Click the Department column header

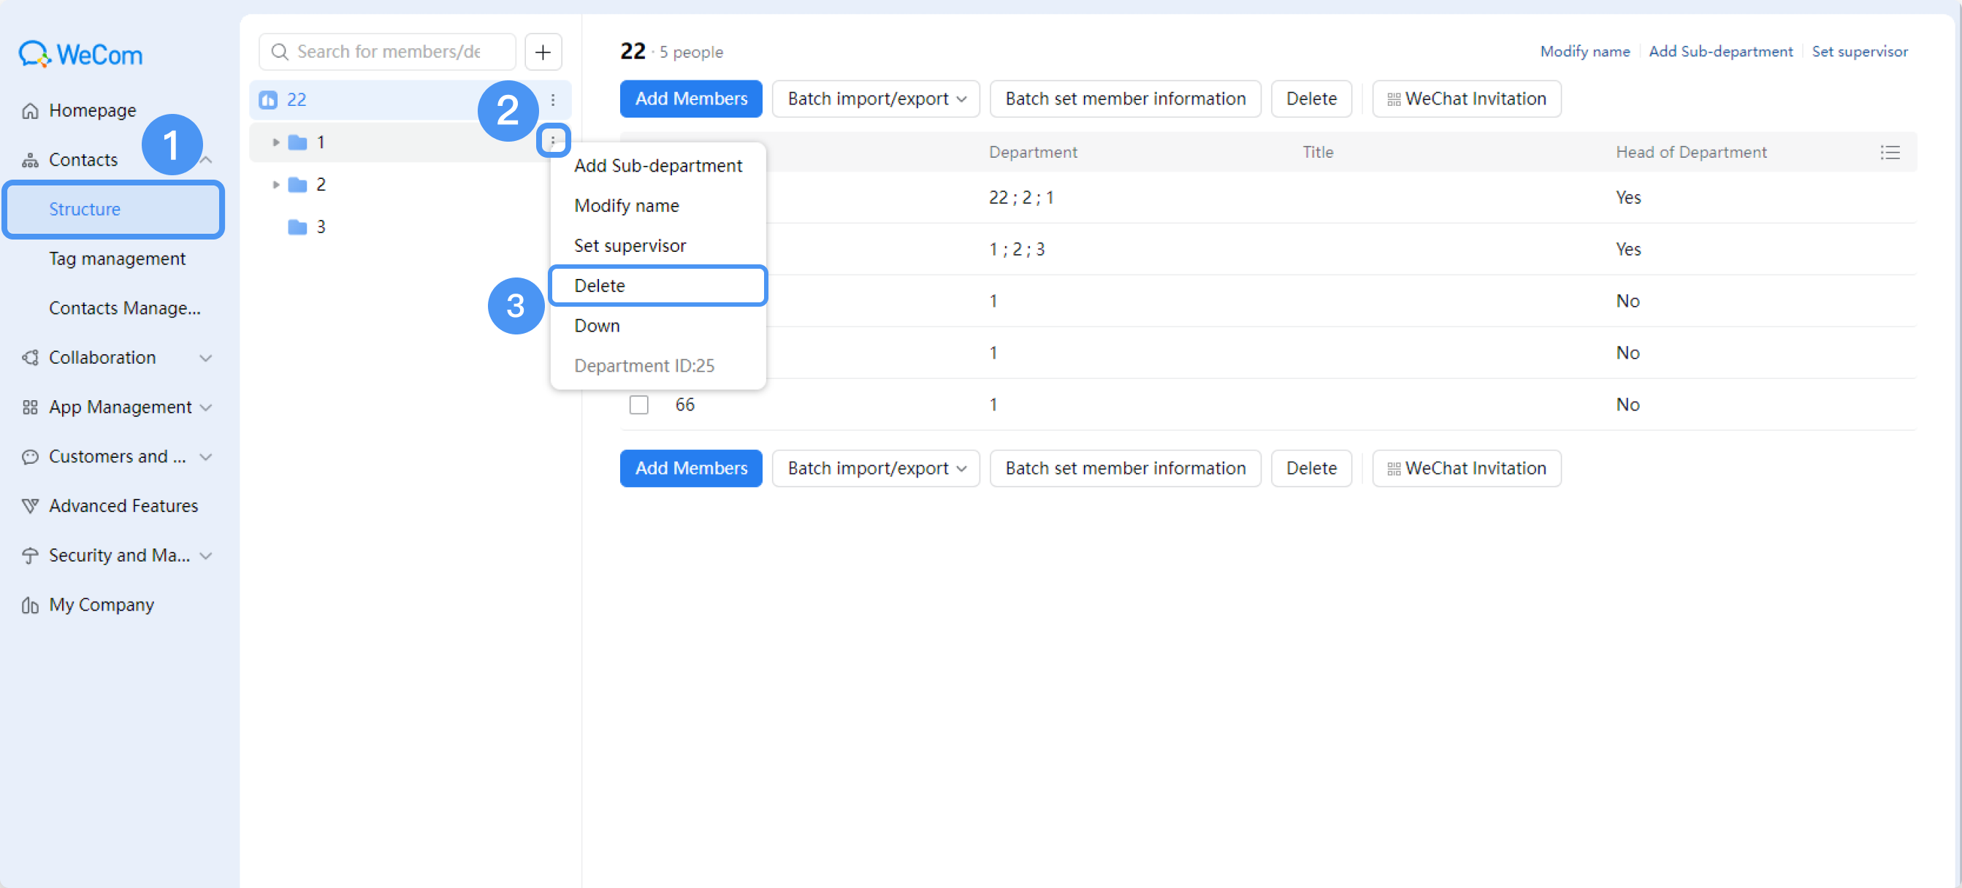1033,153
